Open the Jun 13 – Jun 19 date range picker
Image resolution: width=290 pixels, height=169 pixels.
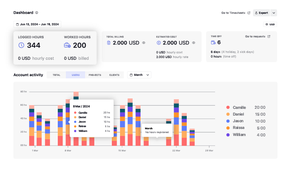pyautogui.click(x=37, y=24)
